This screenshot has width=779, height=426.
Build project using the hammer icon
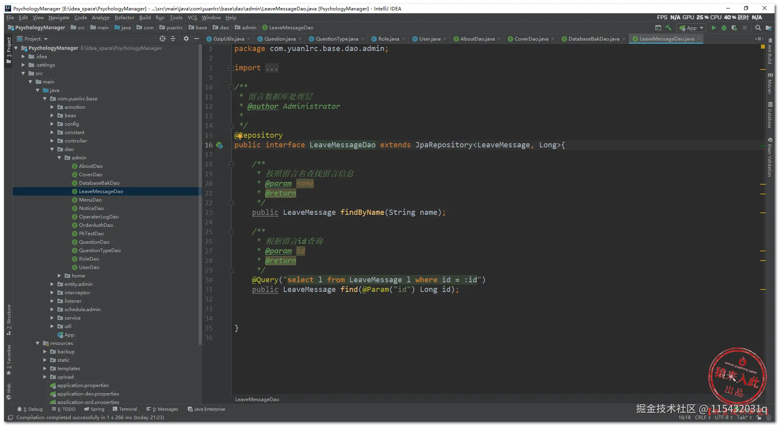[669, 28]
